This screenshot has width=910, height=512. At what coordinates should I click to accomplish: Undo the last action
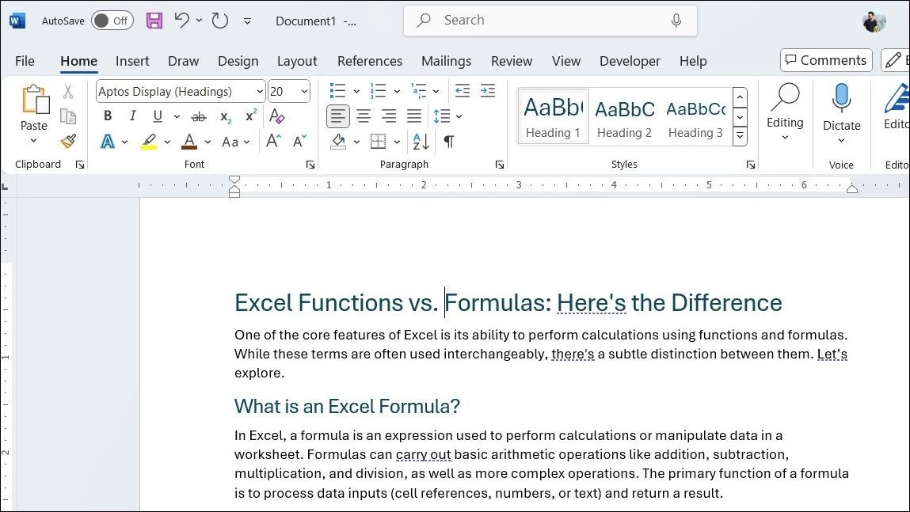coord(181,21)
